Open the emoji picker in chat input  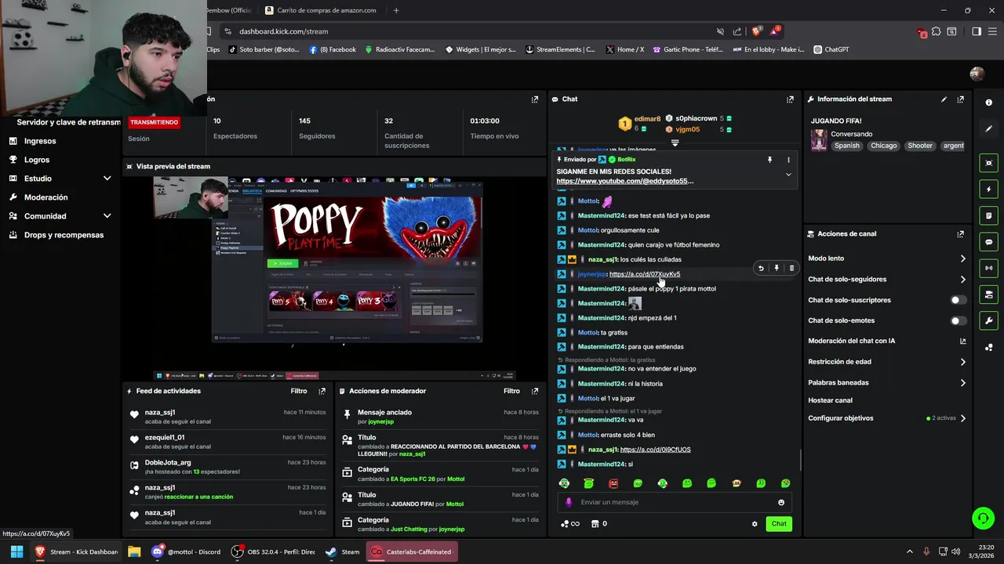[781, 502]
